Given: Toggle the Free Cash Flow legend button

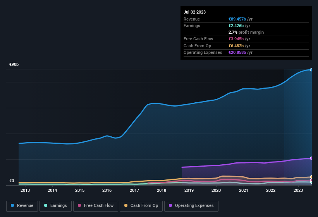Looking at the screenshot, I should [96, 206].
